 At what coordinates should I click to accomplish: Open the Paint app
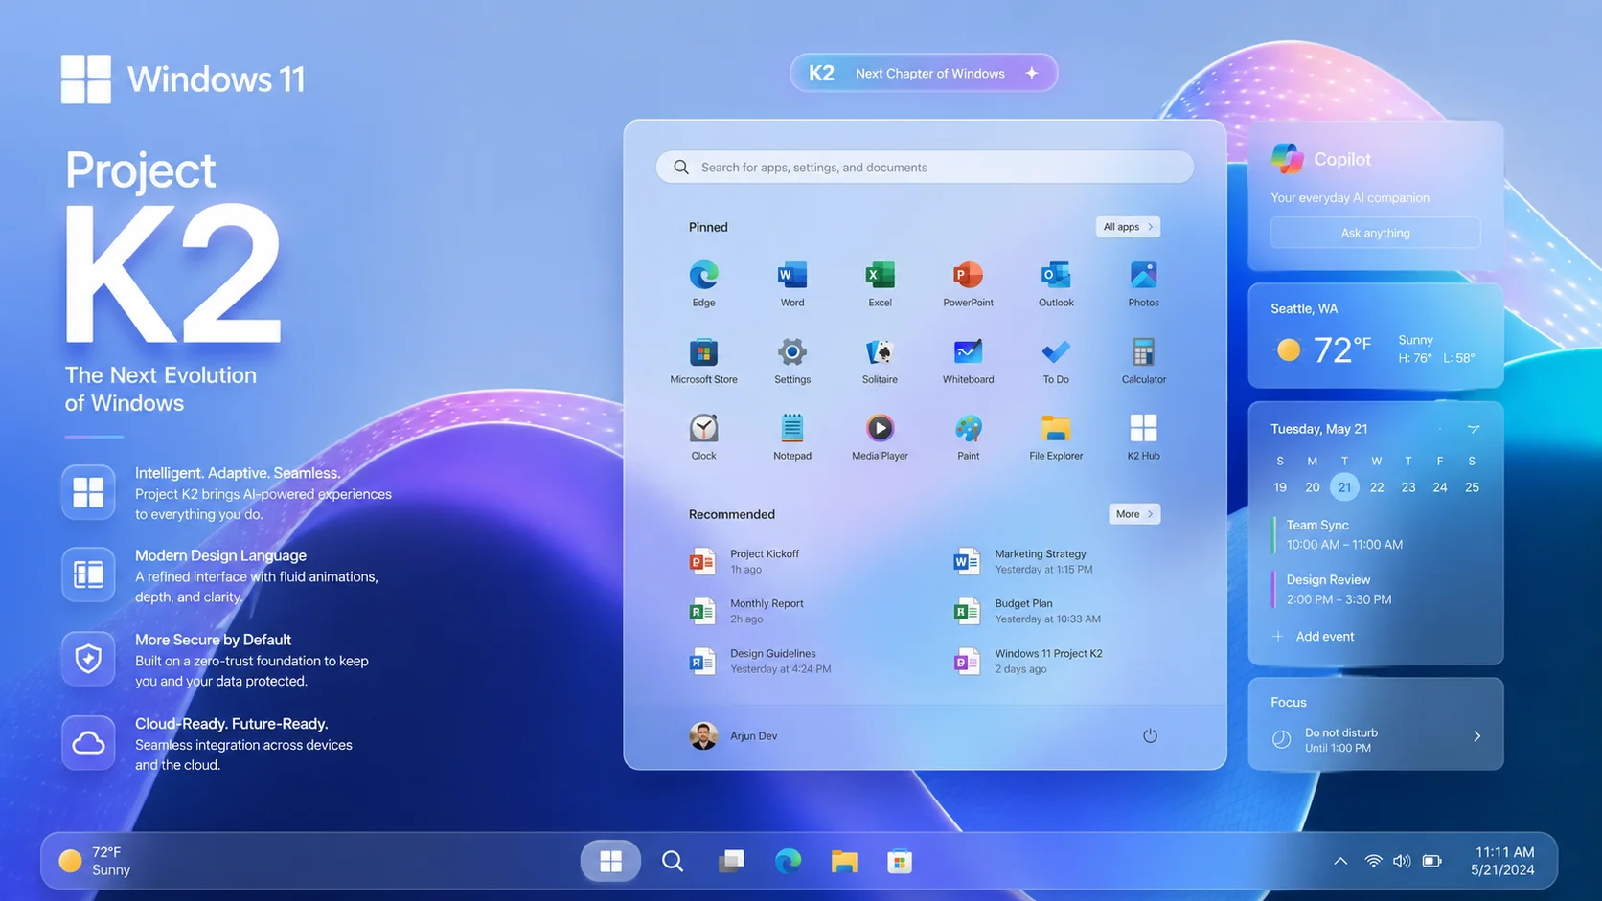point(968,437)
